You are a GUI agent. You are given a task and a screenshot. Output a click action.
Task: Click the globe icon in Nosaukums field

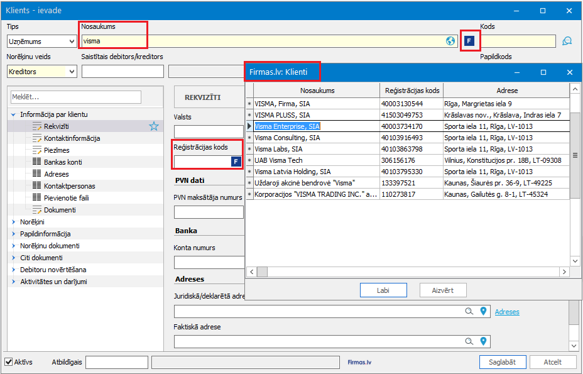pyautogui.click(x=450, y=41)
